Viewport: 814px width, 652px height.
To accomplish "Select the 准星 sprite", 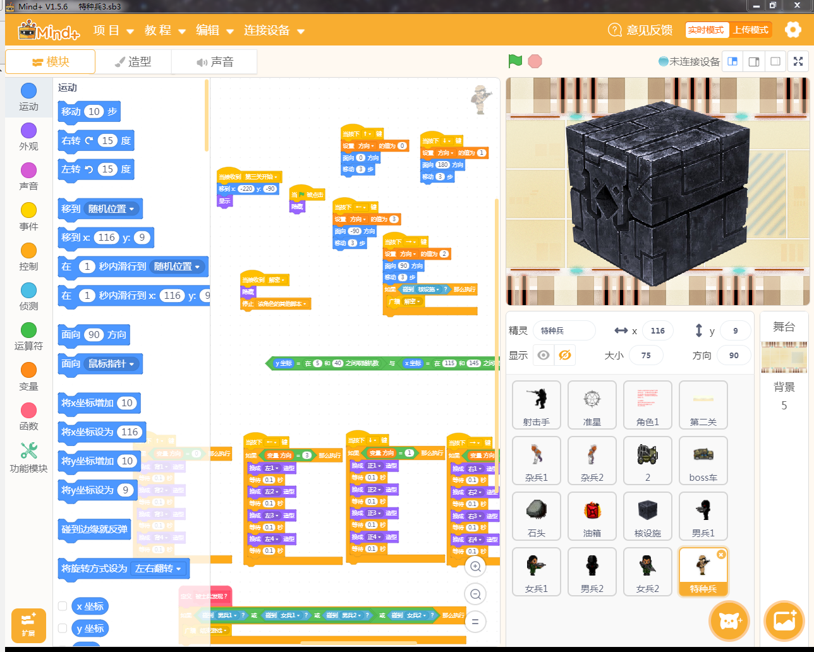I will click(592, 405).
